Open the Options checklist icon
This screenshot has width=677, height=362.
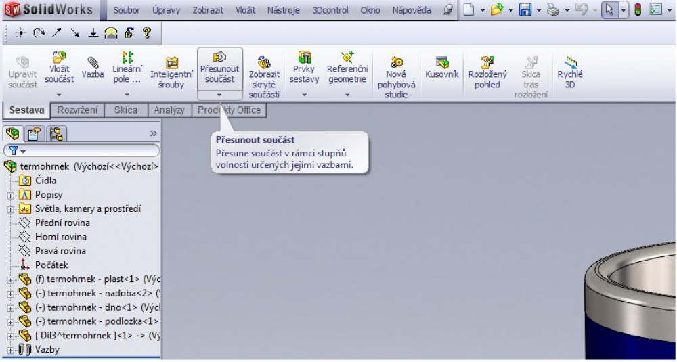pyautogui.click(x=655, y=9)
